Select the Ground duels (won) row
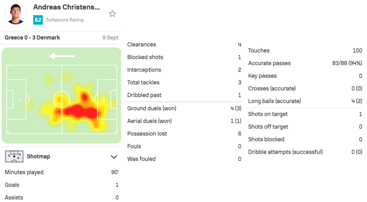 pyautogui.click(x=184, y=108)
